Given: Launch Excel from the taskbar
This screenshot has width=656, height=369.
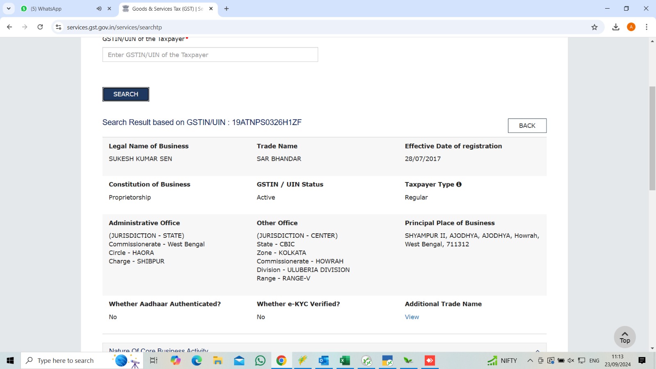Looking at the screenshot, I should [x=345, y=360].
